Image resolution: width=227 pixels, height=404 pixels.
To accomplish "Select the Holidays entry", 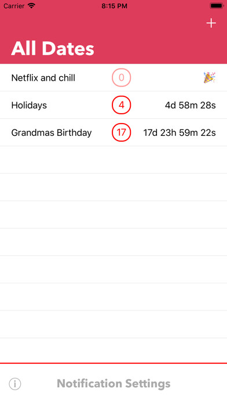I will (x=113, y=105).
